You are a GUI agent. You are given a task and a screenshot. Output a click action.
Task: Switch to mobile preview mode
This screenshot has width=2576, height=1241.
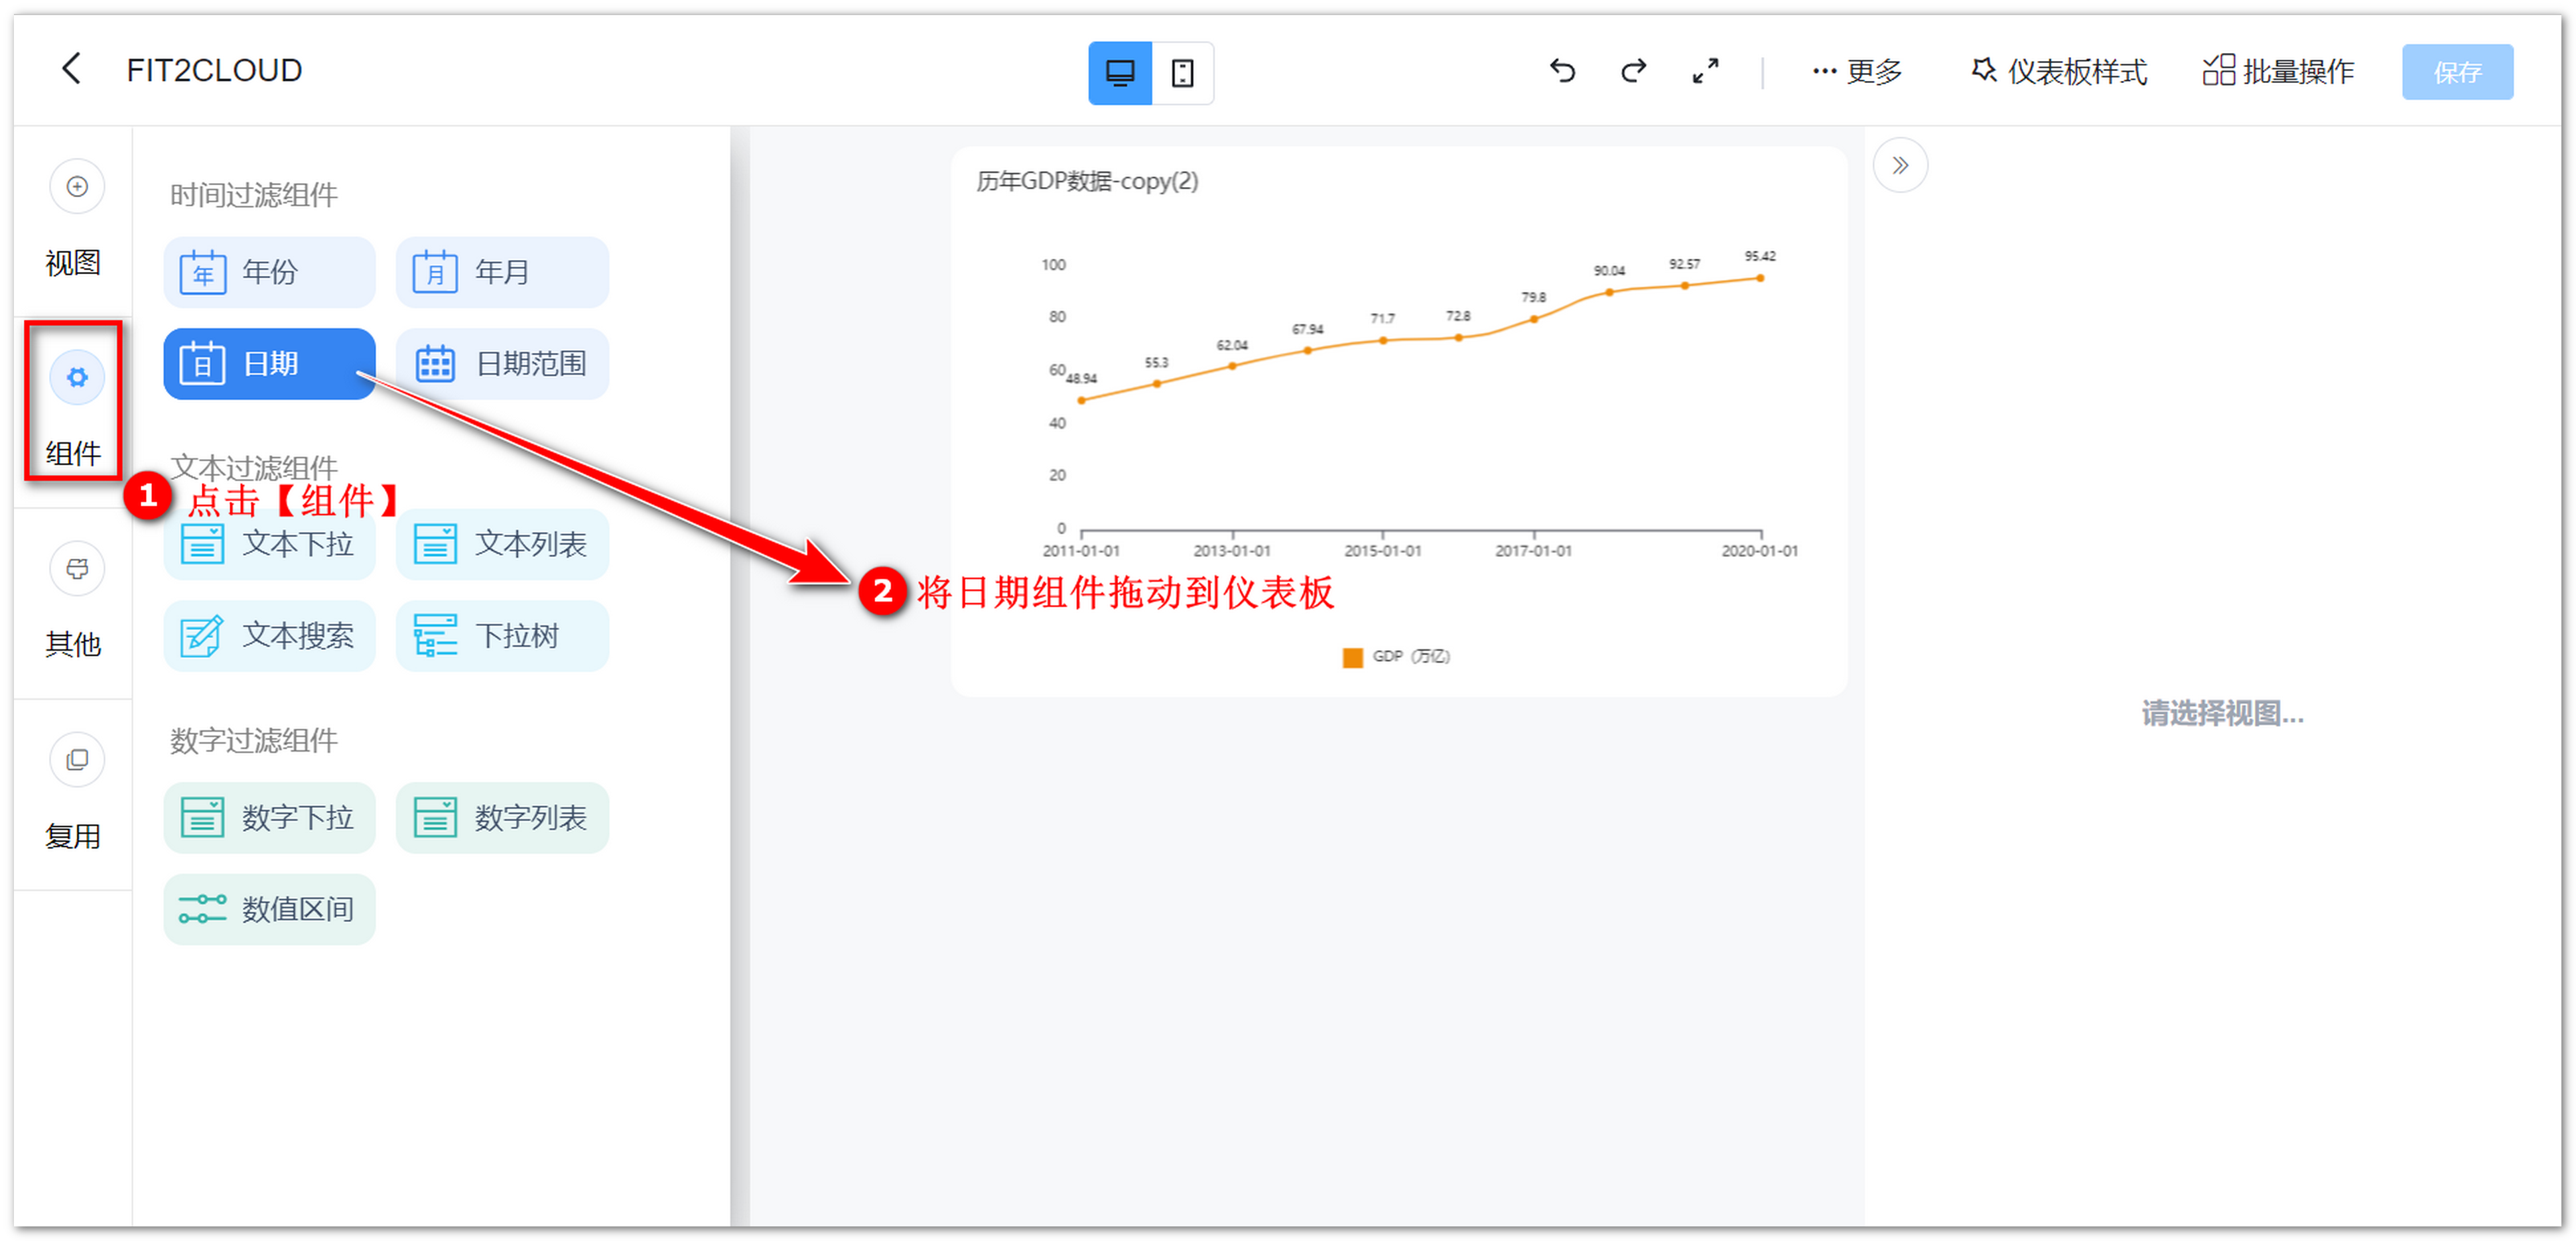point(1183,72)
